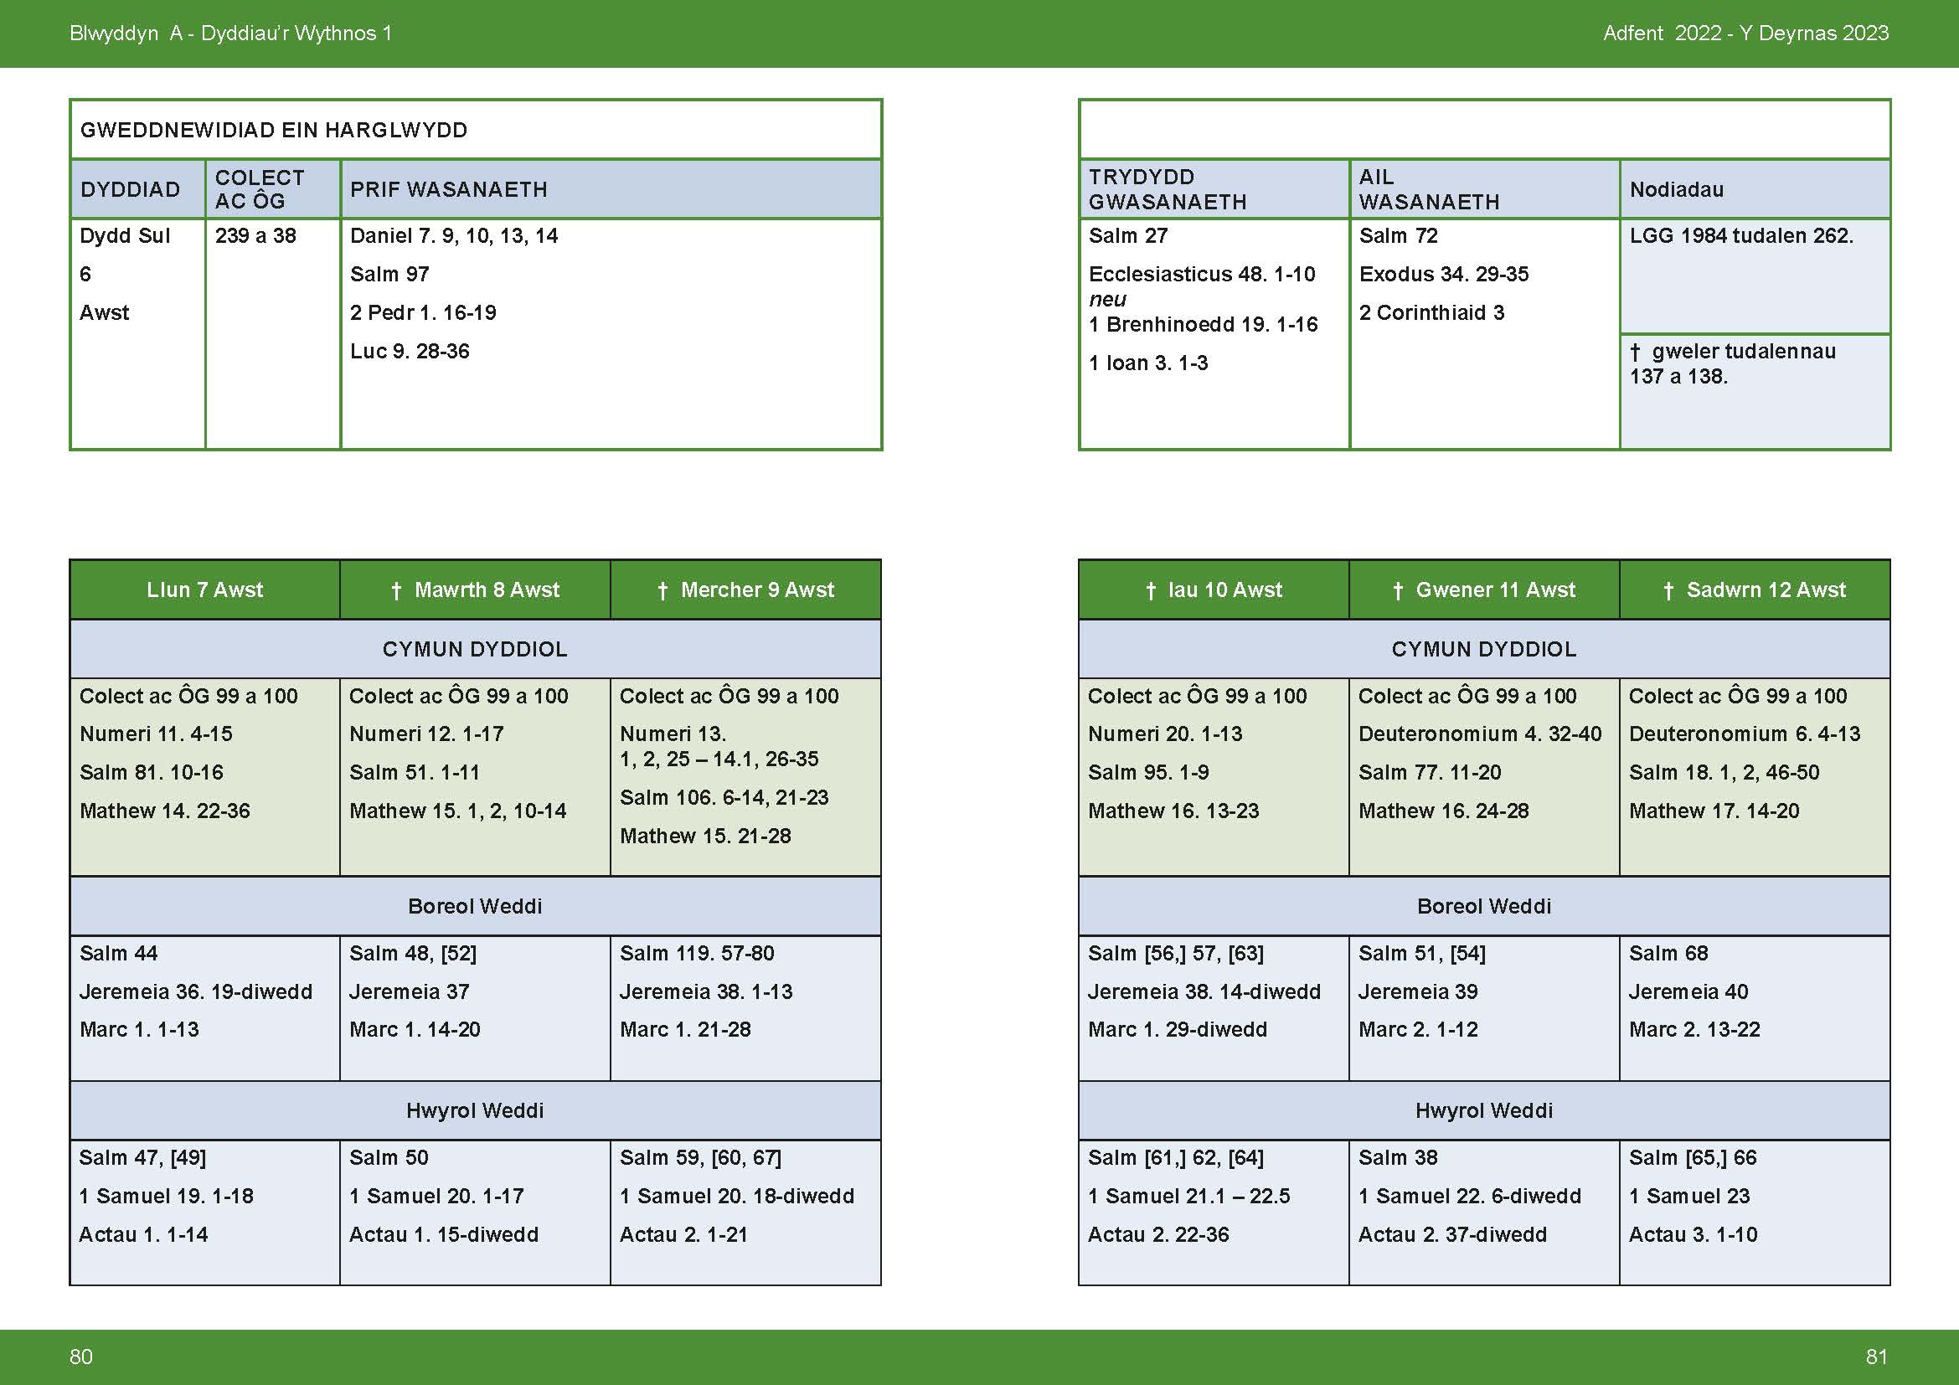Select the title 'GWEDDNEWIDIAD EIN HARGLWYDD'
The height and width of the screenshot is (1385, 1959).
click(274, 130)
